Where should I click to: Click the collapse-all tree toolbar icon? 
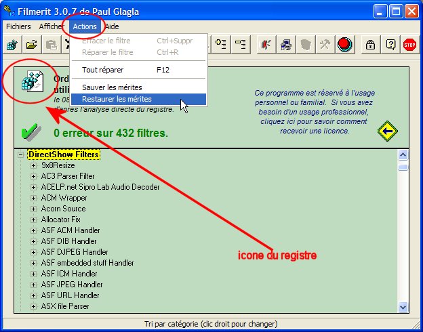(241, 44)
